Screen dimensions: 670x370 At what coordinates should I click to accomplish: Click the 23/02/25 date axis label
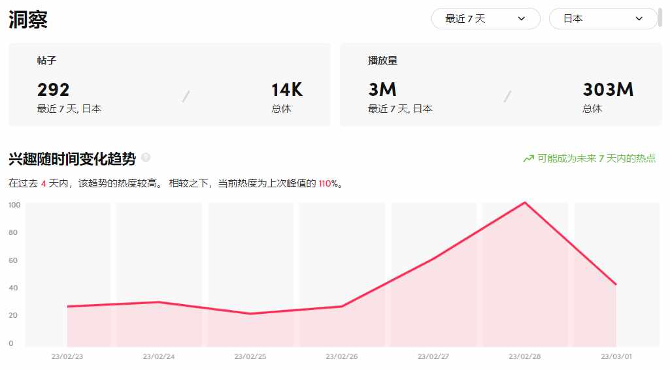[x=250, y=356]
